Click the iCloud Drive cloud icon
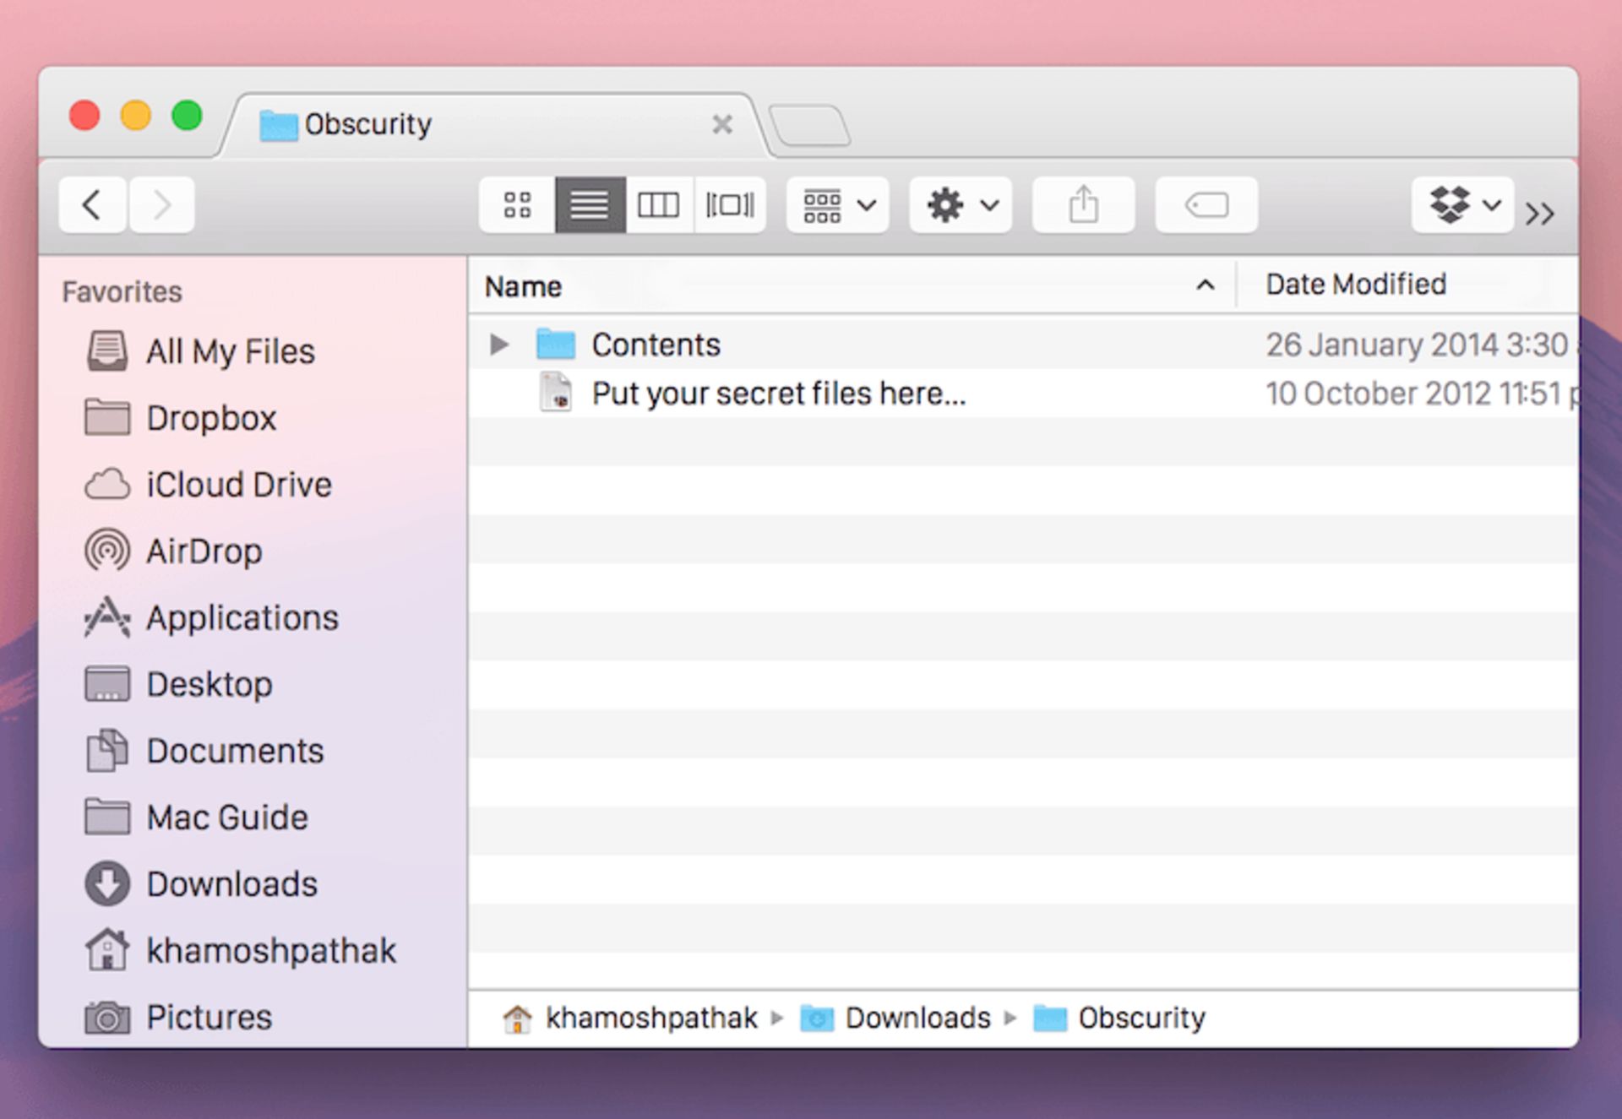This screenshot has height=1119, width=1622. (x=107, y=485)
